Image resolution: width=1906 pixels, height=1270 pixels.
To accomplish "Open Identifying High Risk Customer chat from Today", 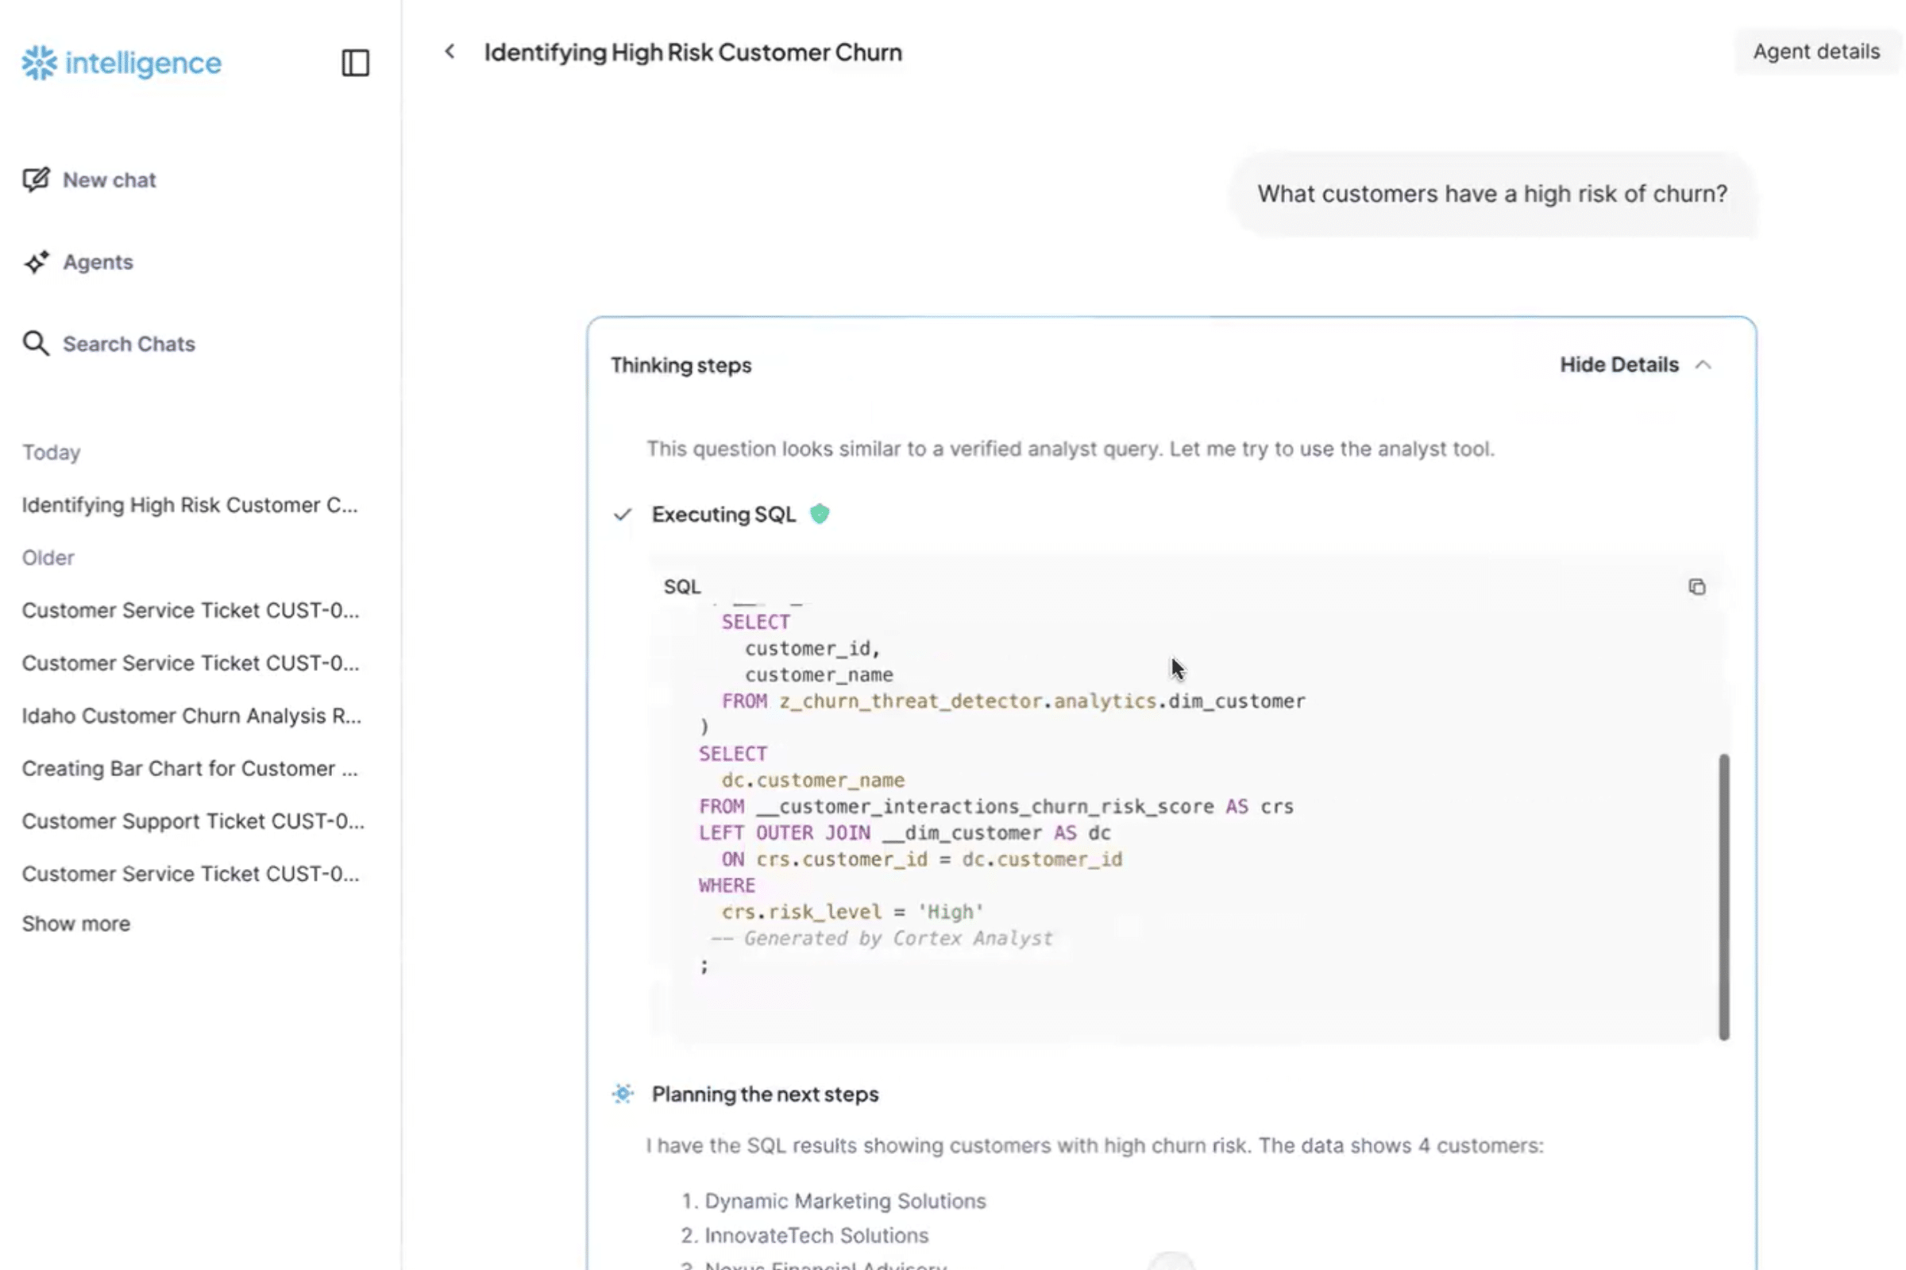I will click(191, 504).
